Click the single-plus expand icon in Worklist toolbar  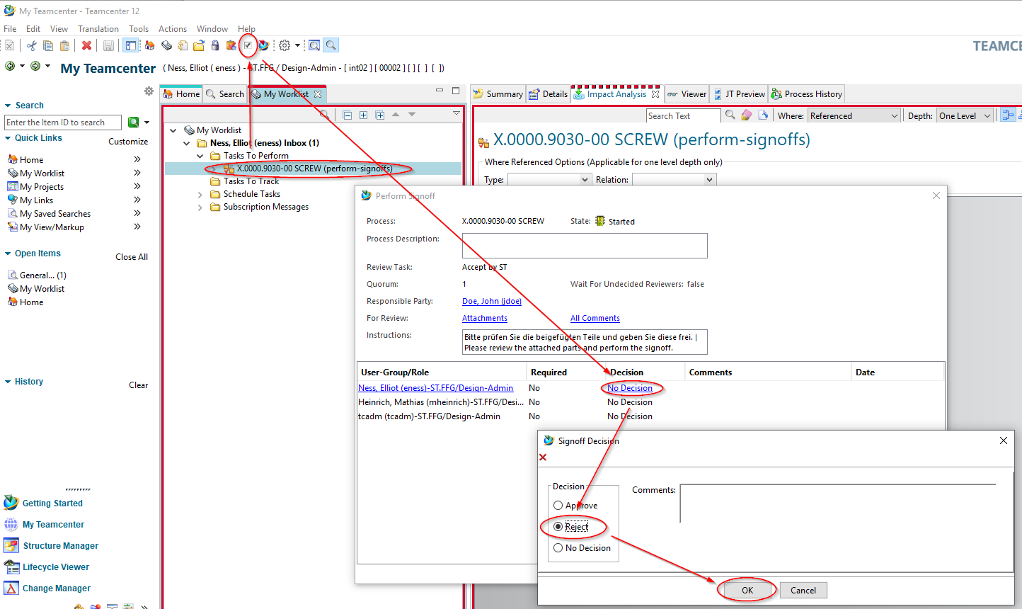(x=363, y=115)
